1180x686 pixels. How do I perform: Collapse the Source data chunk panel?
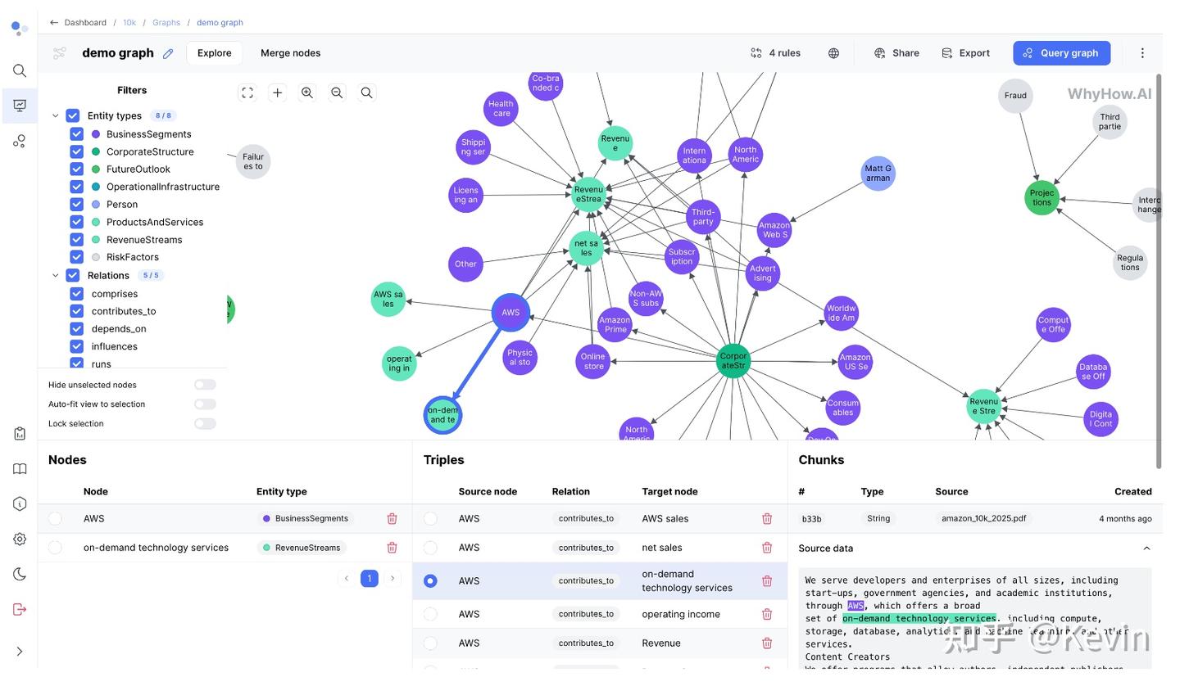pyautogui.click(x=1146, y=548)
